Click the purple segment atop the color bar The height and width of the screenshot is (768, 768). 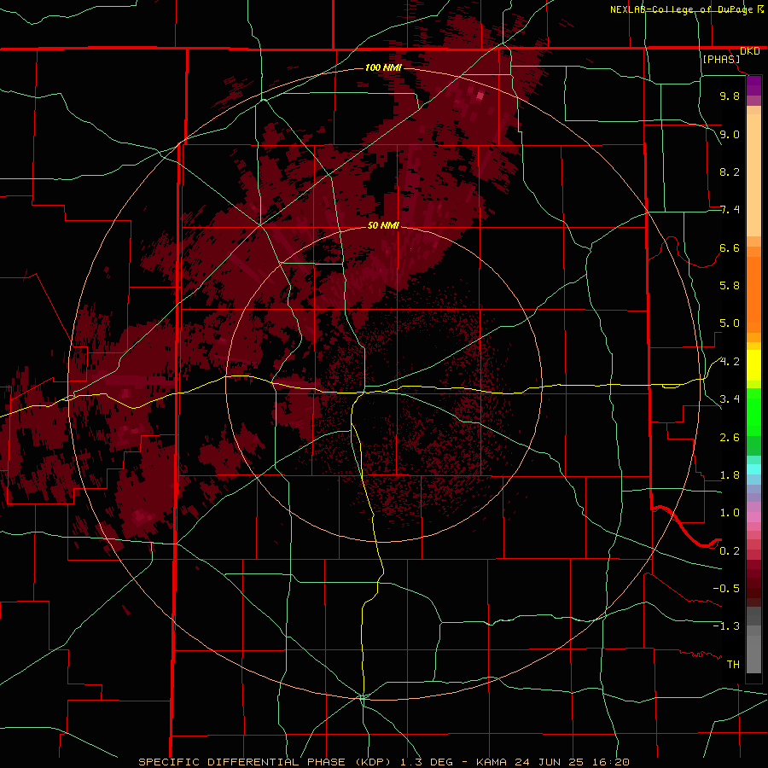[753, 86]
